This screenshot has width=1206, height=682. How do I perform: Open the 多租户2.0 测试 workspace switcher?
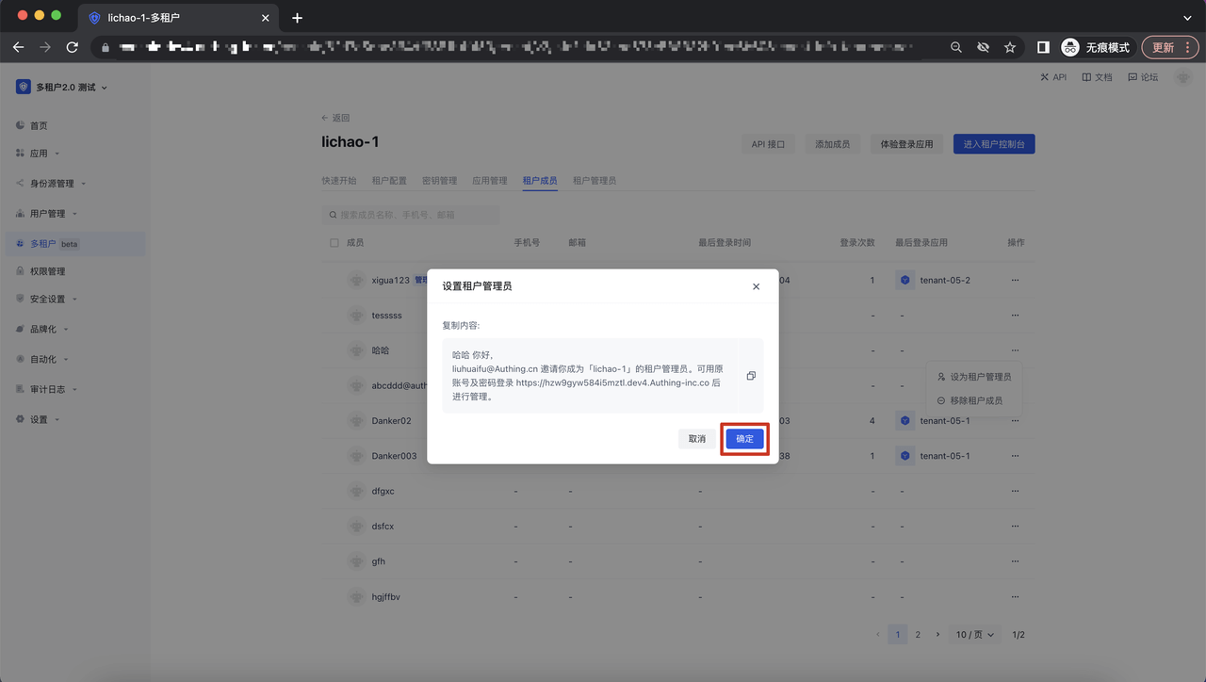(62, 88)
